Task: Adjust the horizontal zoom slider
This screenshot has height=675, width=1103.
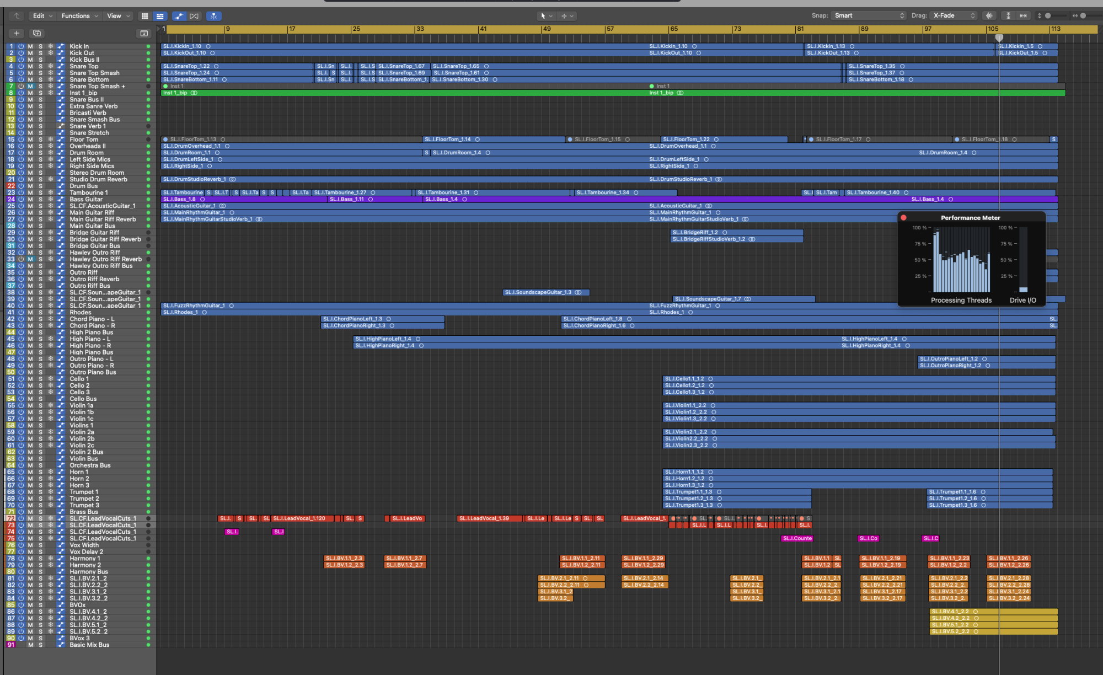Action: pos(1083,16)
